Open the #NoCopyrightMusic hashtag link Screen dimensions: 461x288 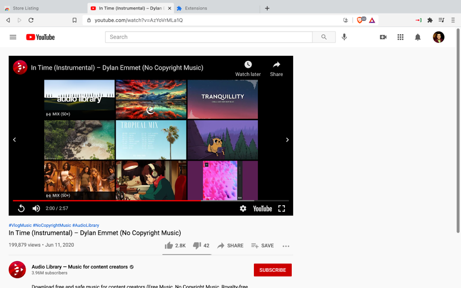(x=52, y=225)
